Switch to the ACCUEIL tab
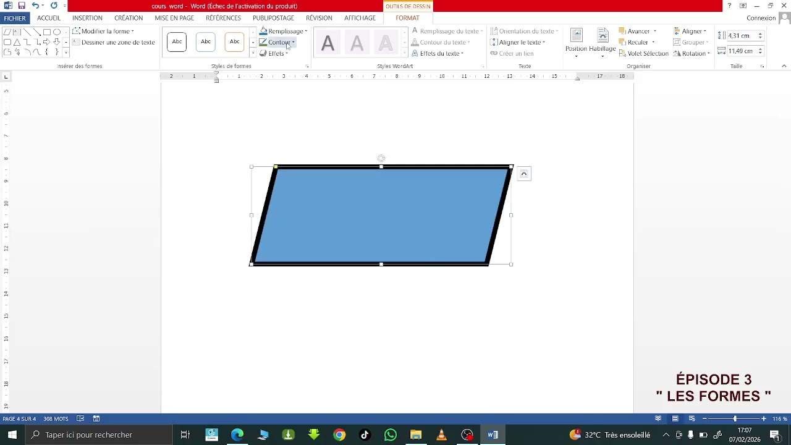This screenshot has height=445, width=791. pyautogui.click(x=49, y=18)
